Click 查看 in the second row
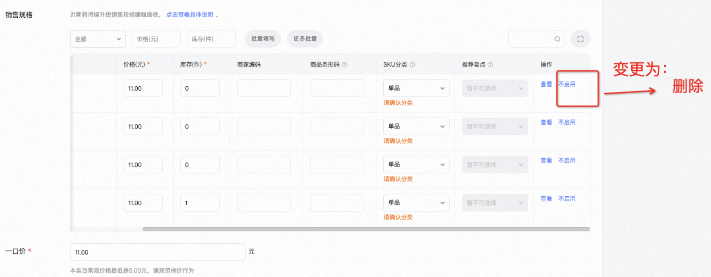Screen dimensions: 711x277 point(546,122)
